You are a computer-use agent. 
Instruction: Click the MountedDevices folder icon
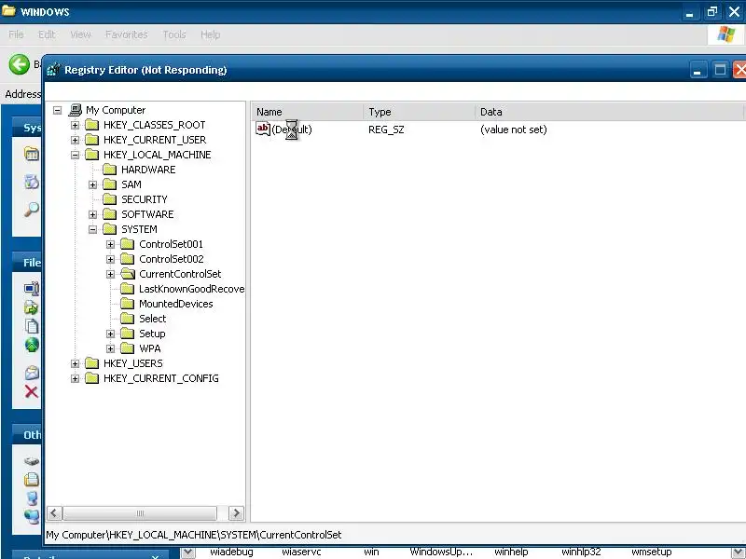tap(128, 304)
